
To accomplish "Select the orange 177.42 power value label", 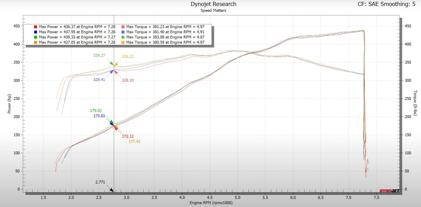I will click(x=134, y=142).
